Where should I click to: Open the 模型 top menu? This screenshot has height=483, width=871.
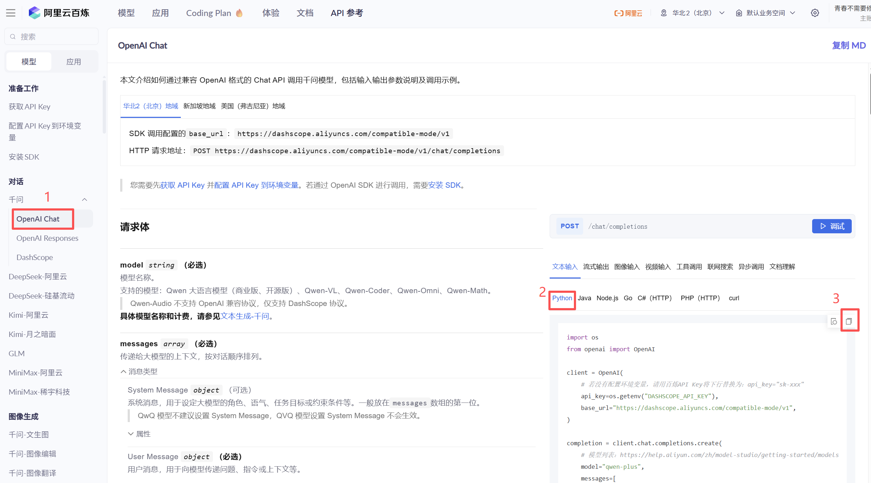point(126,13)
